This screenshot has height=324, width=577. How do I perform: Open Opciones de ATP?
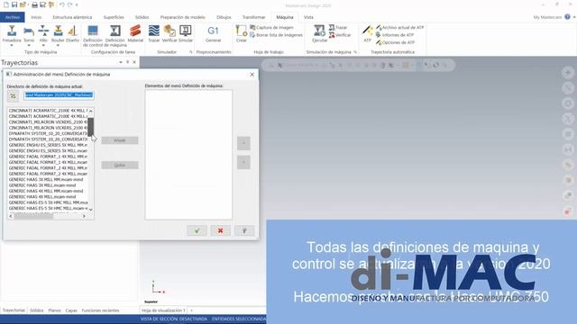(395, 42)
